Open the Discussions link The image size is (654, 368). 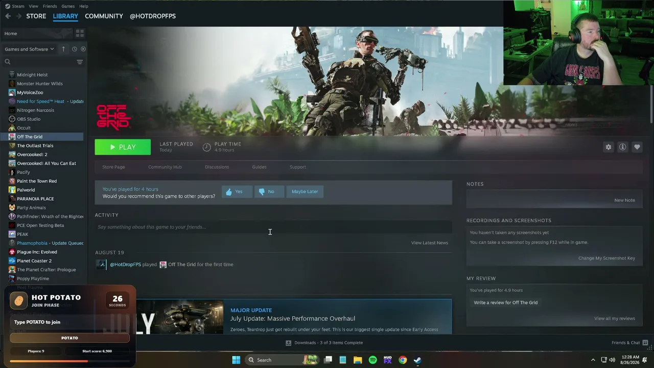click(x=217, y=167)
